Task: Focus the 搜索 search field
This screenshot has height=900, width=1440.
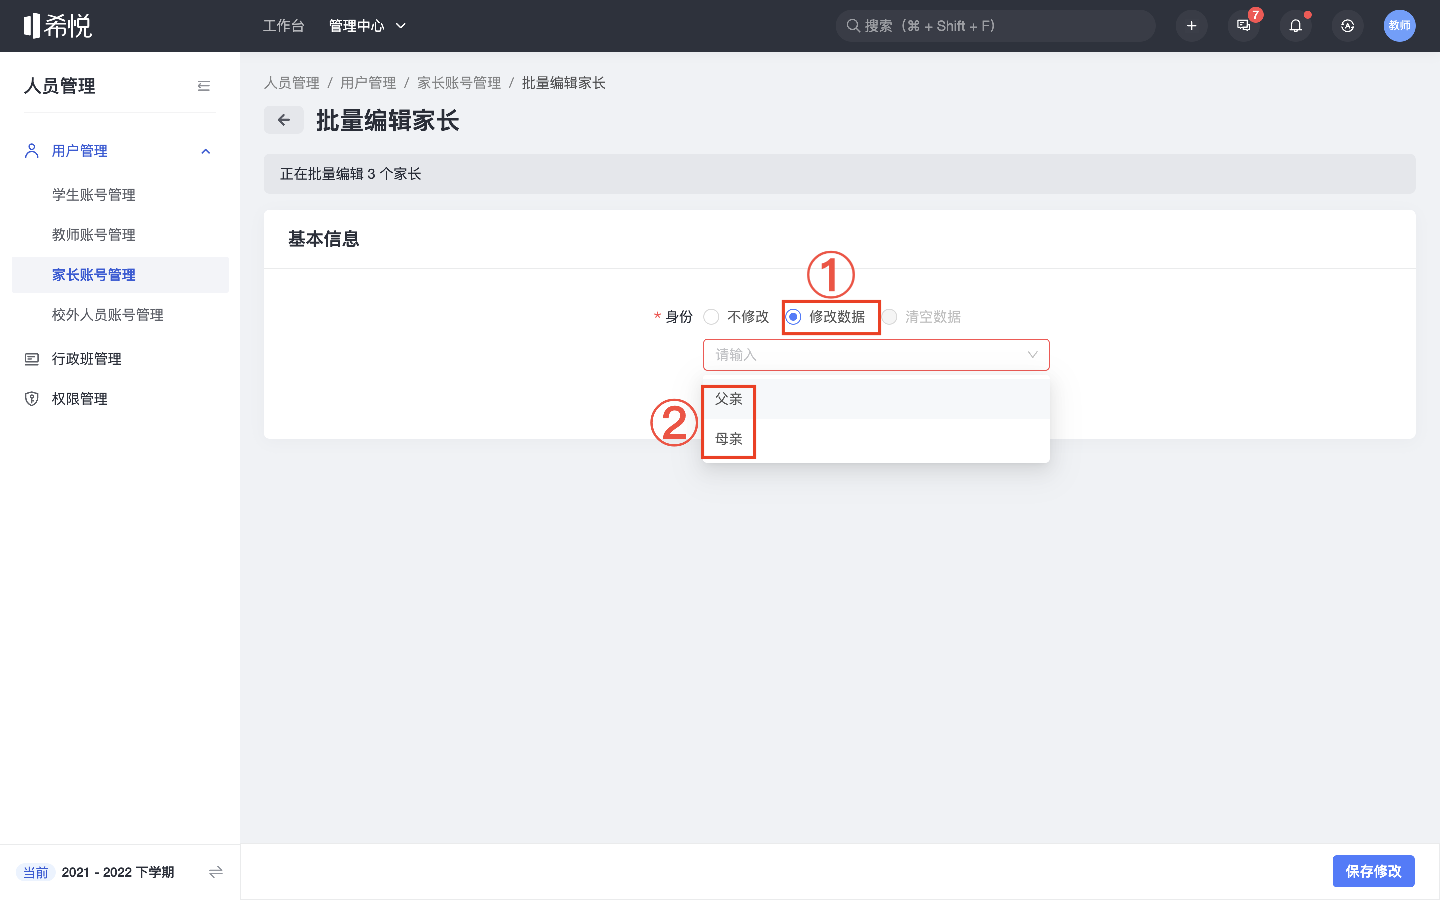Action: [995, 26]
